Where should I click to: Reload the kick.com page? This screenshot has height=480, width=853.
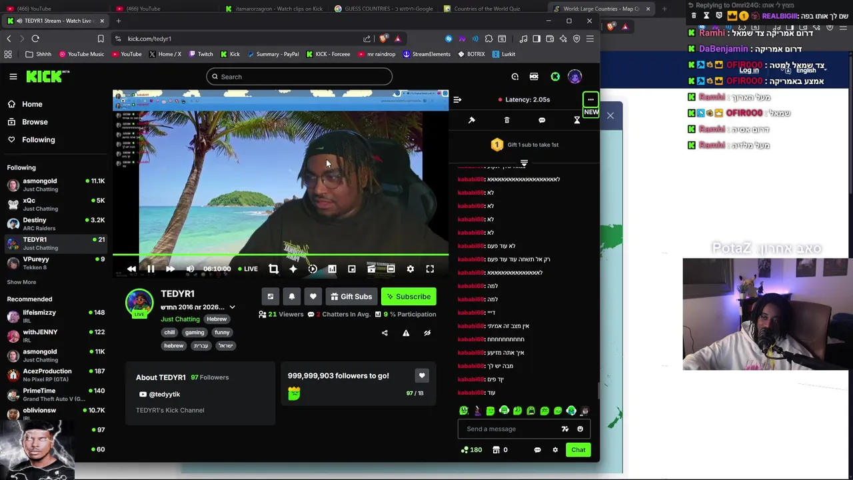click(35, 39)
